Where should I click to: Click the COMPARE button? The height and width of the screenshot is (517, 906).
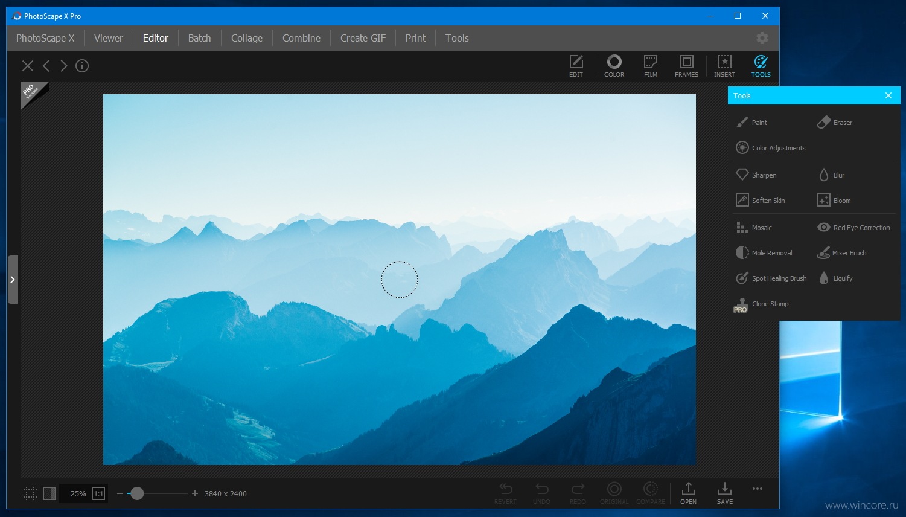pos(651,493)
